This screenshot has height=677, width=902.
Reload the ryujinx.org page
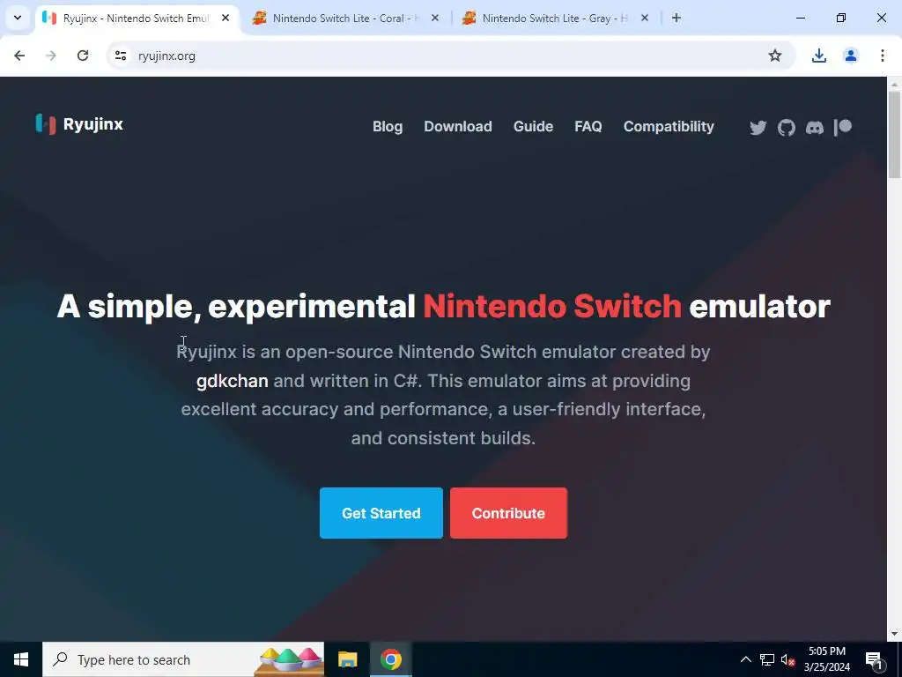[83, 56]
